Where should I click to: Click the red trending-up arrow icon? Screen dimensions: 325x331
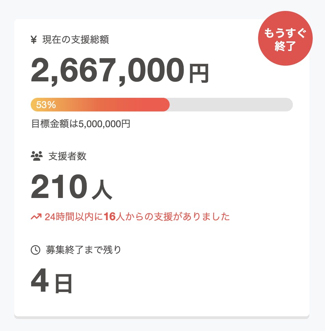[36, 217]
